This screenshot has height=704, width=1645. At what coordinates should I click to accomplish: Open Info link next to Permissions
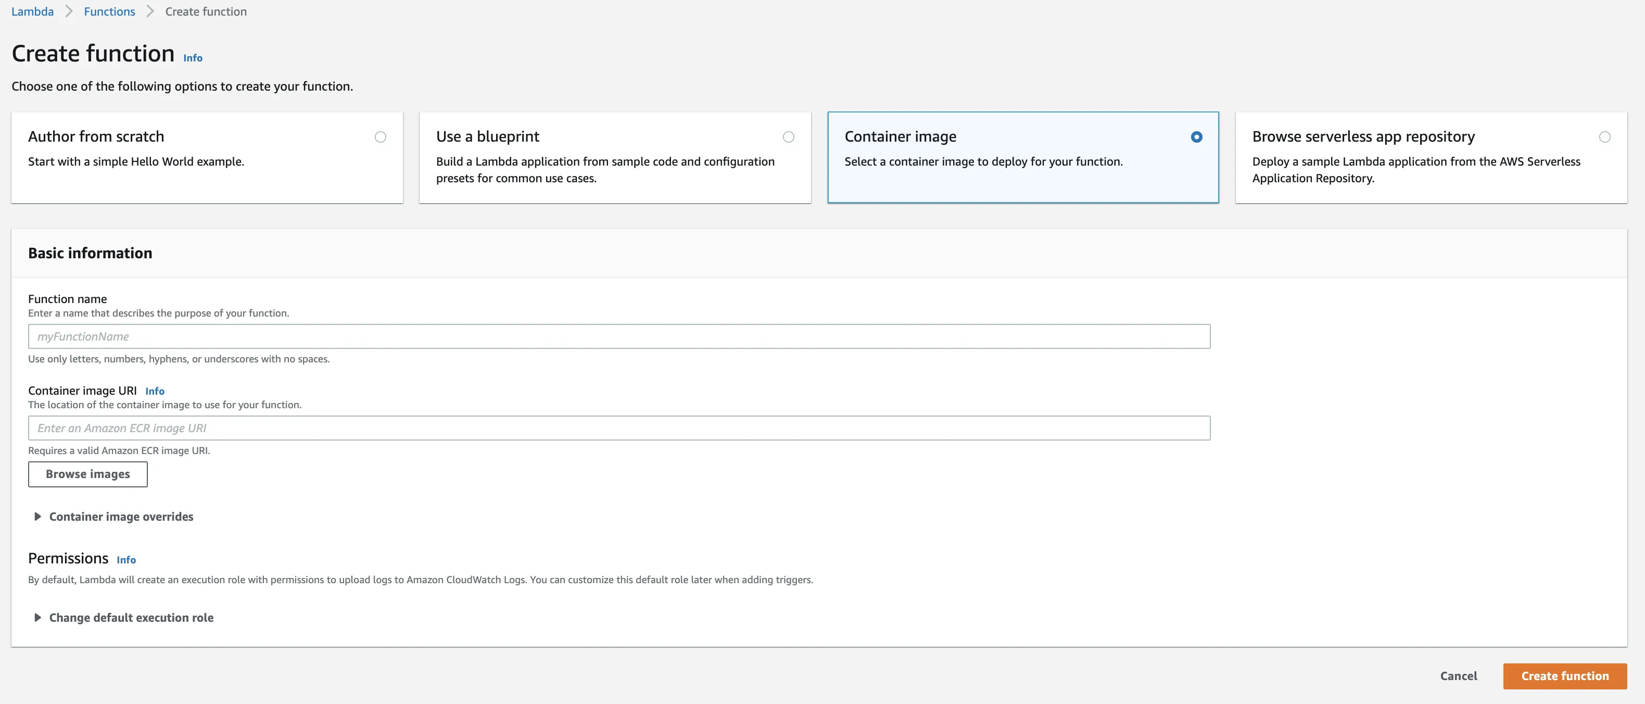click(x=126, y=560)
